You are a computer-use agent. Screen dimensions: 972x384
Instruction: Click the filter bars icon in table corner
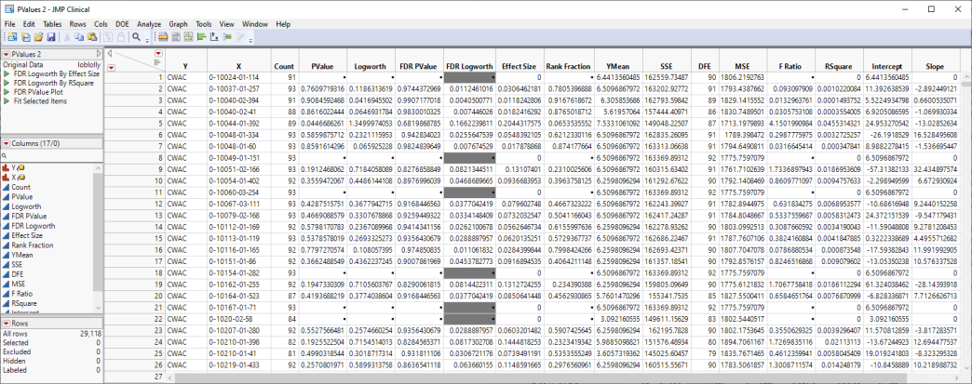click(156, 62)
